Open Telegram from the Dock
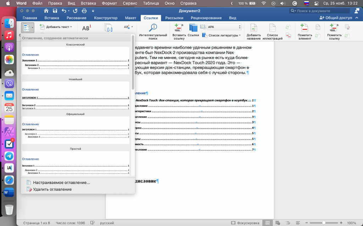The image size is (363, 226). click(9, 156)
